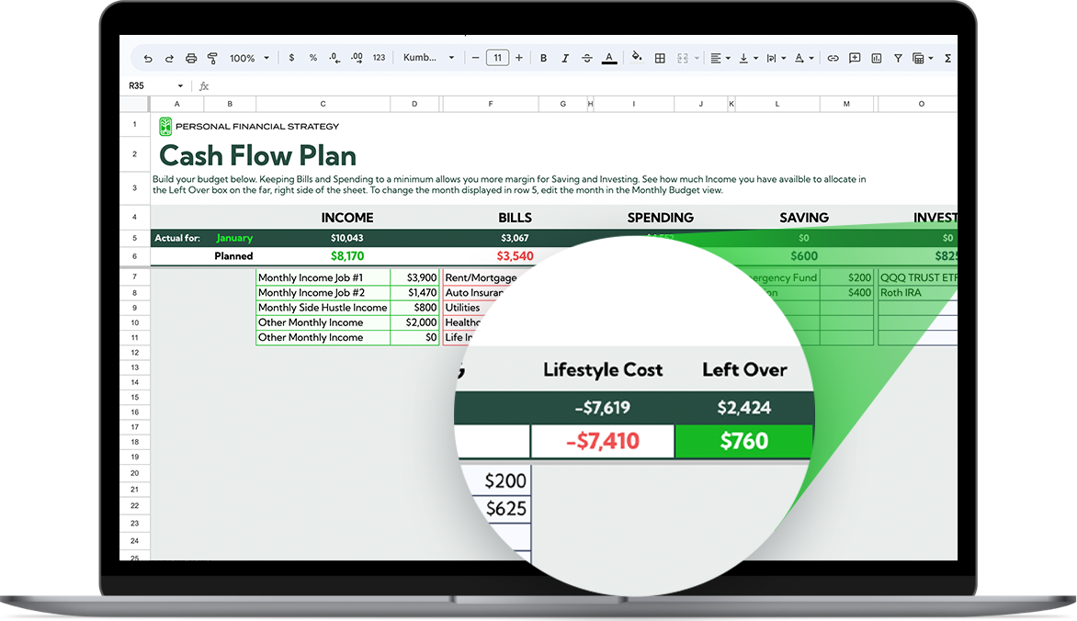Format selection as currency with $ icon
The width and height of the screenshot is (1077, 621).
(291, 58)
